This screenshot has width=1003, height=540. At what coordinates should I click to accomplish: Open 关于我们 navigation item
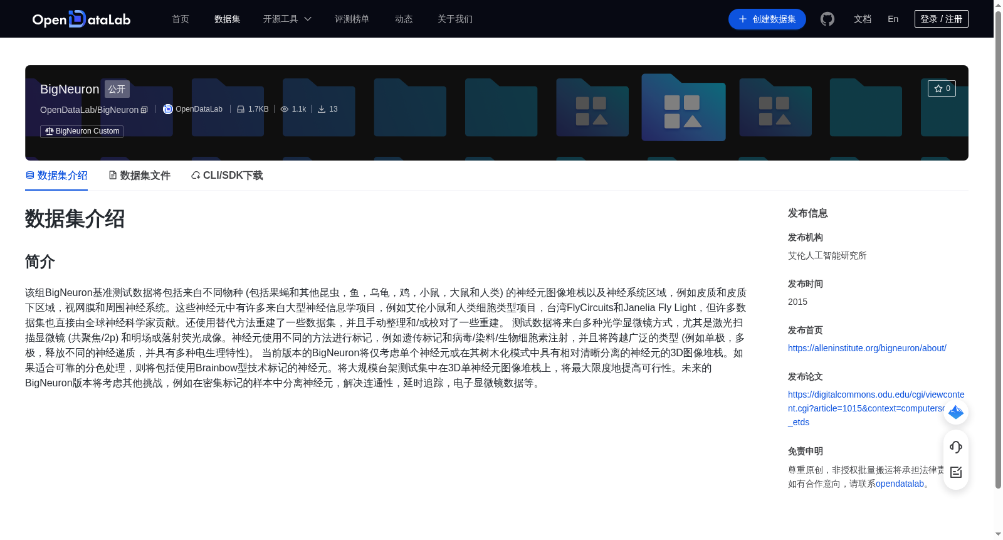click(455, 19)
